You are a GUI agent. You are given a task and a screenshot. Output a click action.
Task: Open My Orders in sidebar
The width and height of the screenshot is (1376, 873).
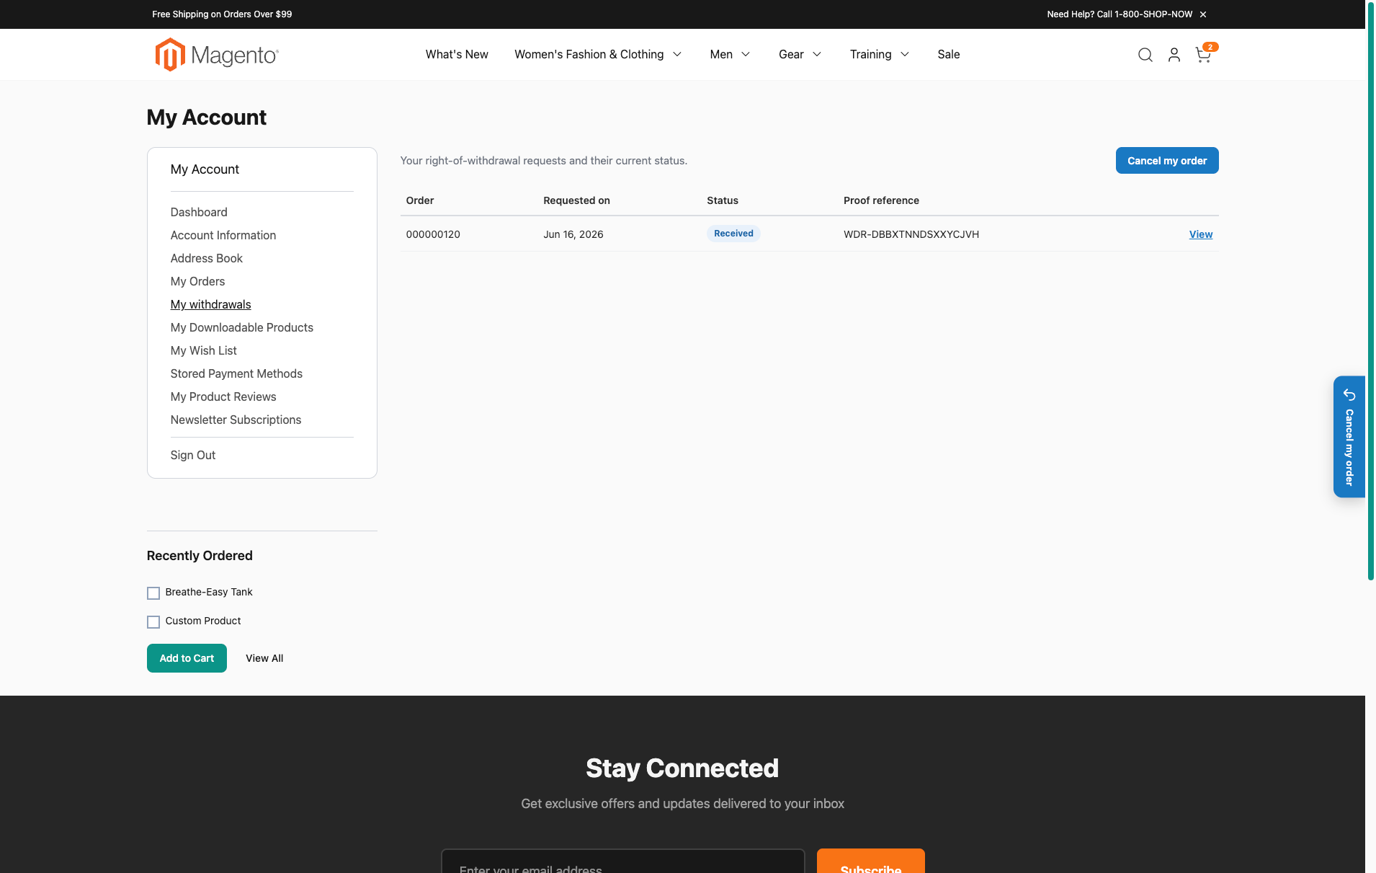click(197, 281)
